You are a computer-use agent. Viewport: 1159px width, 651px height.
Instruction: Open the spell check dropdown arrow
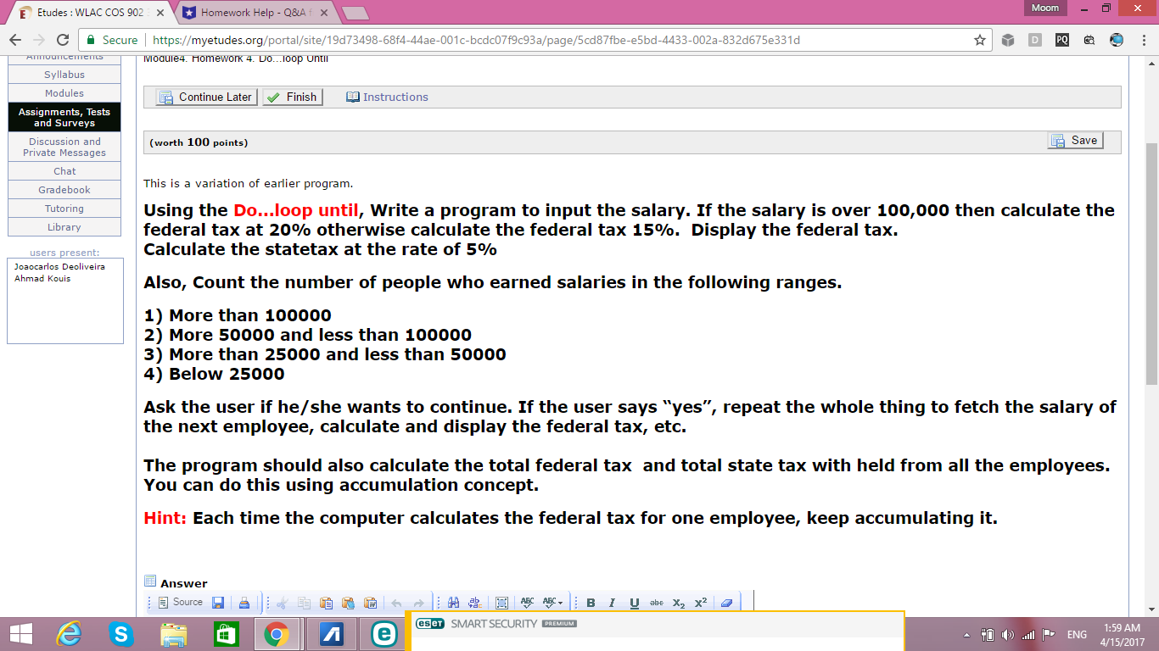coord(560,604)
